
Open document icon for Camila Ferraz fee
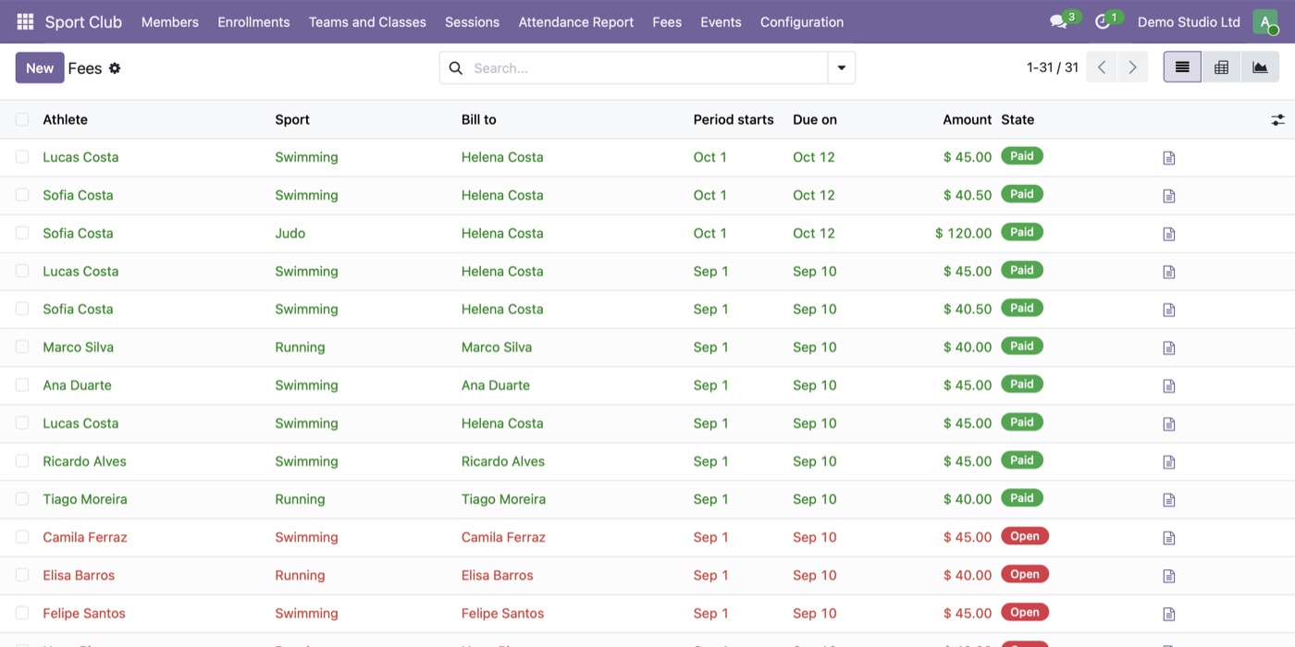(x=1169, y=538)
